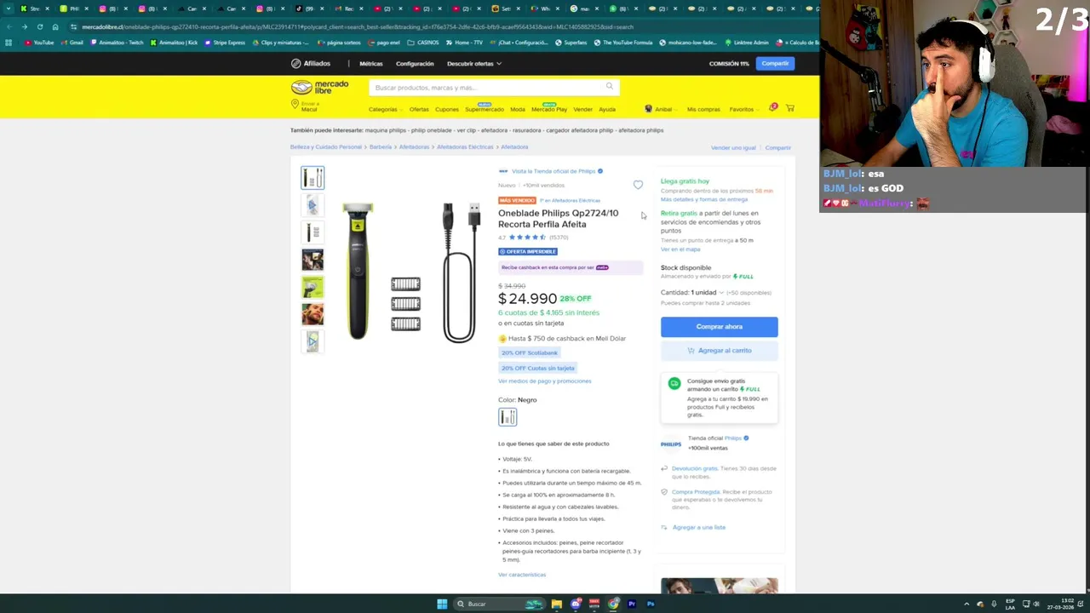Image resolution: width=1090 pixels, height=613 pixels.
Task: Click the Afiliados logo icon
Action: click(295, 63)
